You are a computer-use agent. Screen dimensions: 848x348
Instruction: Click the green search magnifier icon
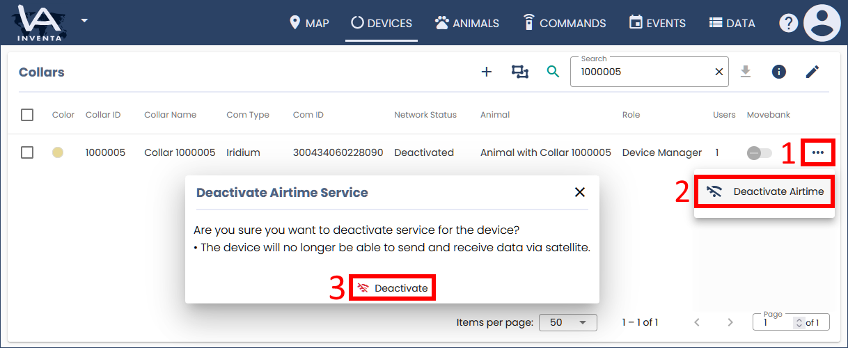pos(553,72)
